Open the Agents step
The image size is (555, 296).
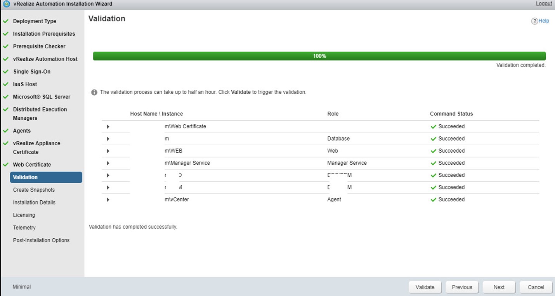click(22, 131)
